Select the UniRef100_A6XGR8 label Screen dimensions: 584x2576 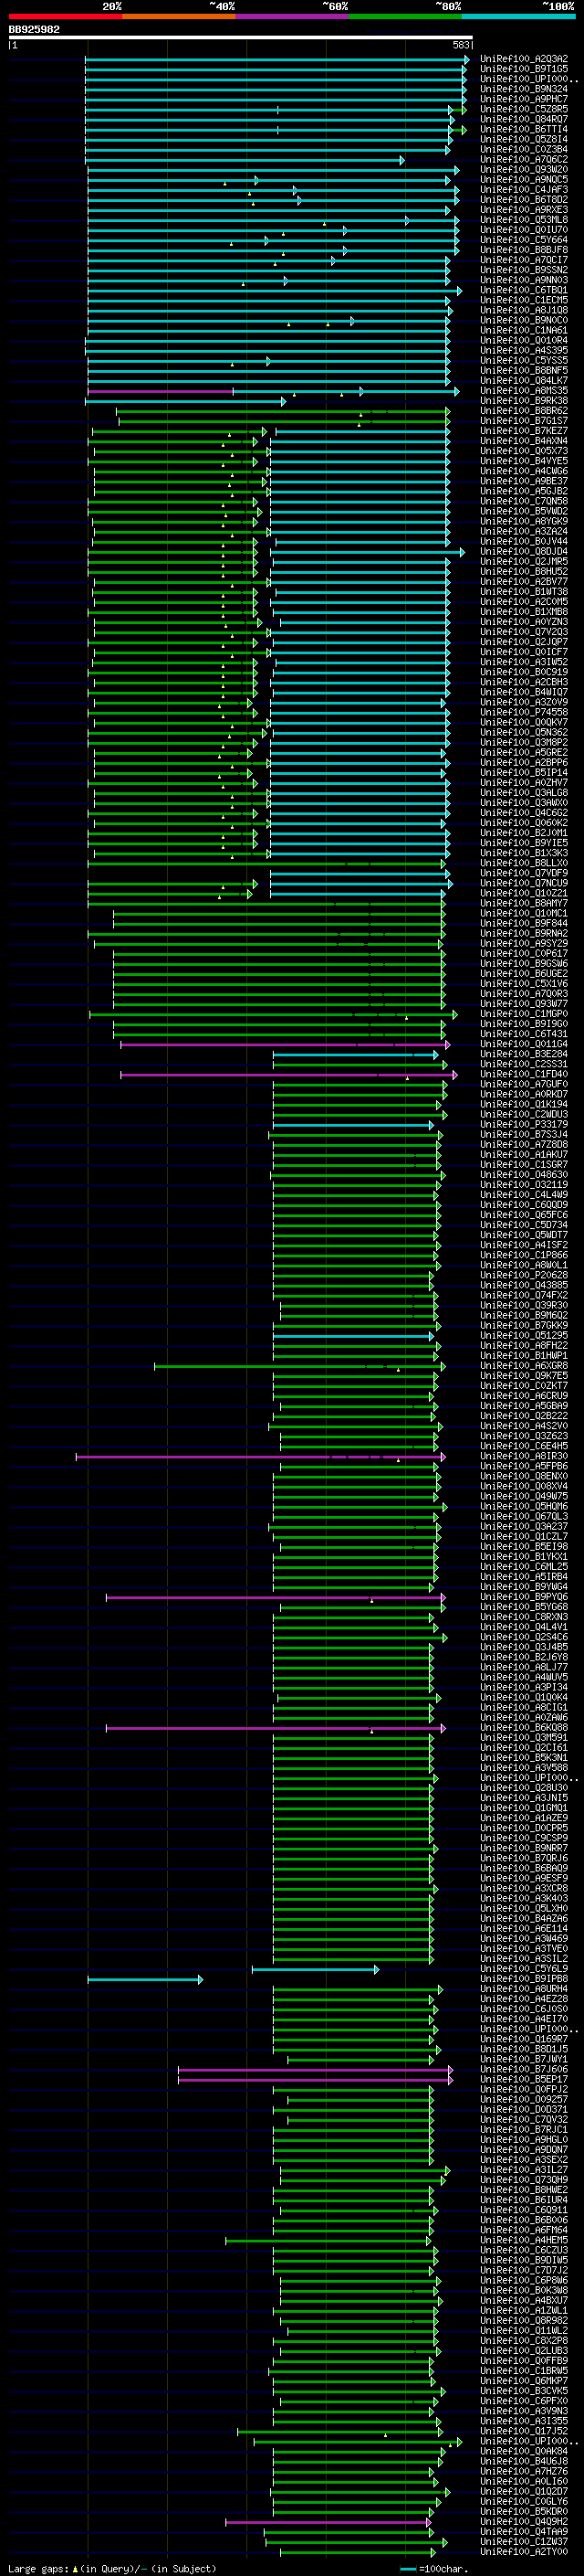click(x=524, y=1365)
